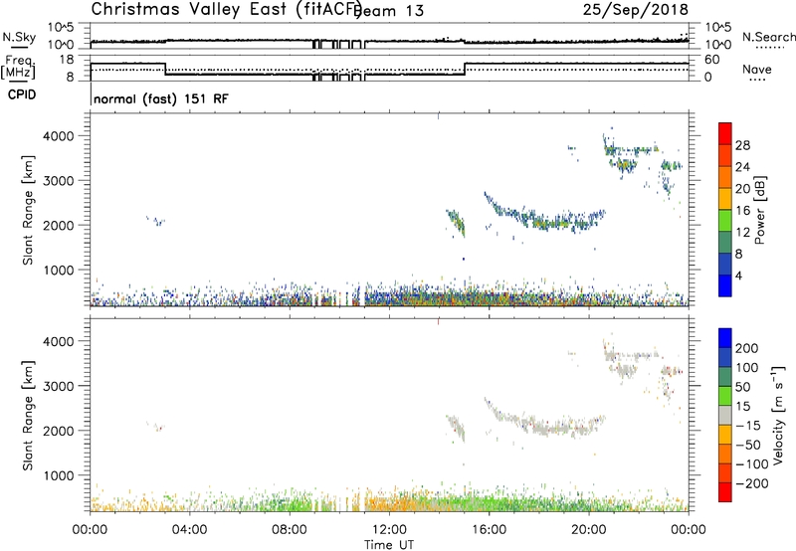
Task: Click the power panel 'Slant Range [km]' label
Action: pyautogui.click(x=28, y=210)
